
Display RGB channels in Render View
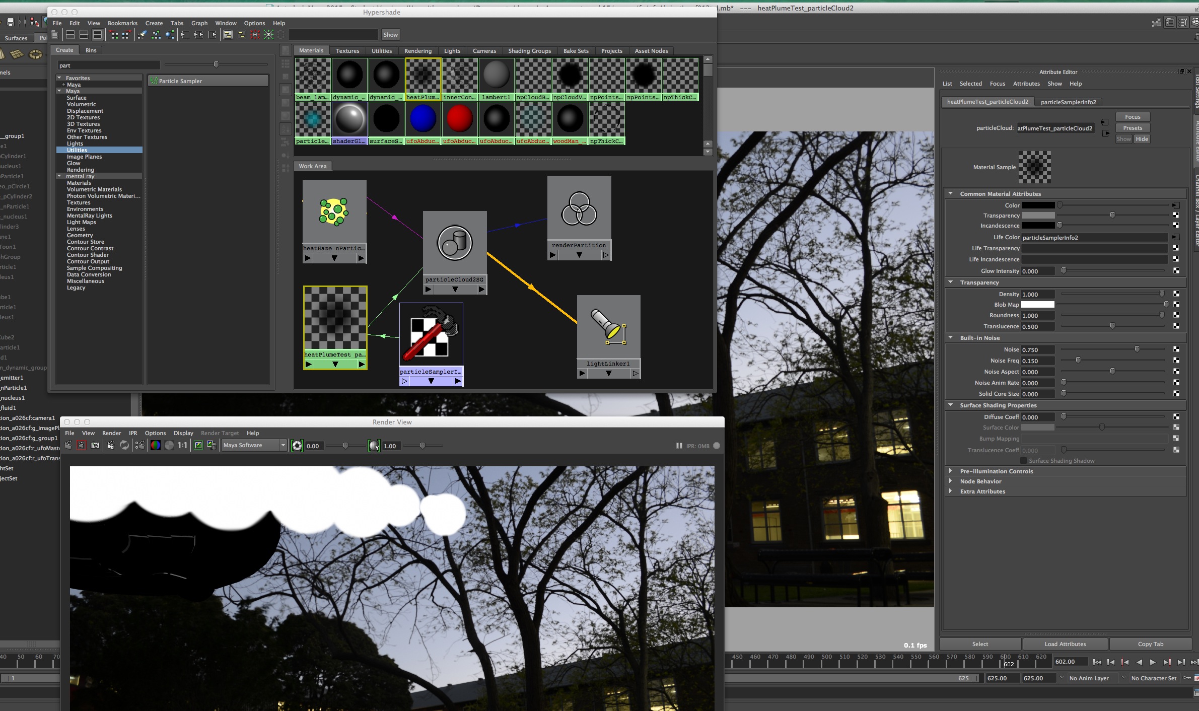(x=156, y=445)
